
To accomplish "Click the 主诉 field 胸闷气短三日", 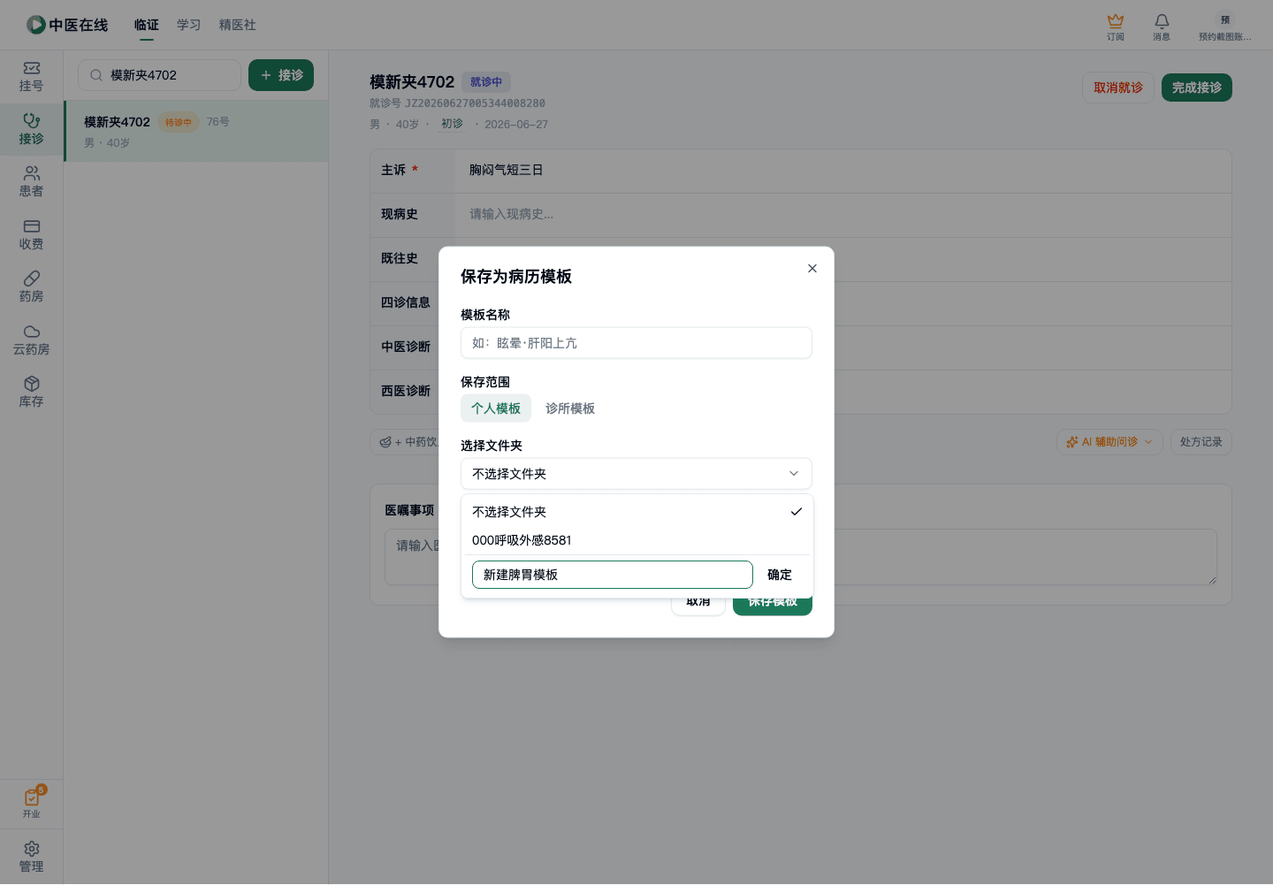I will click(x=844, y=171).
